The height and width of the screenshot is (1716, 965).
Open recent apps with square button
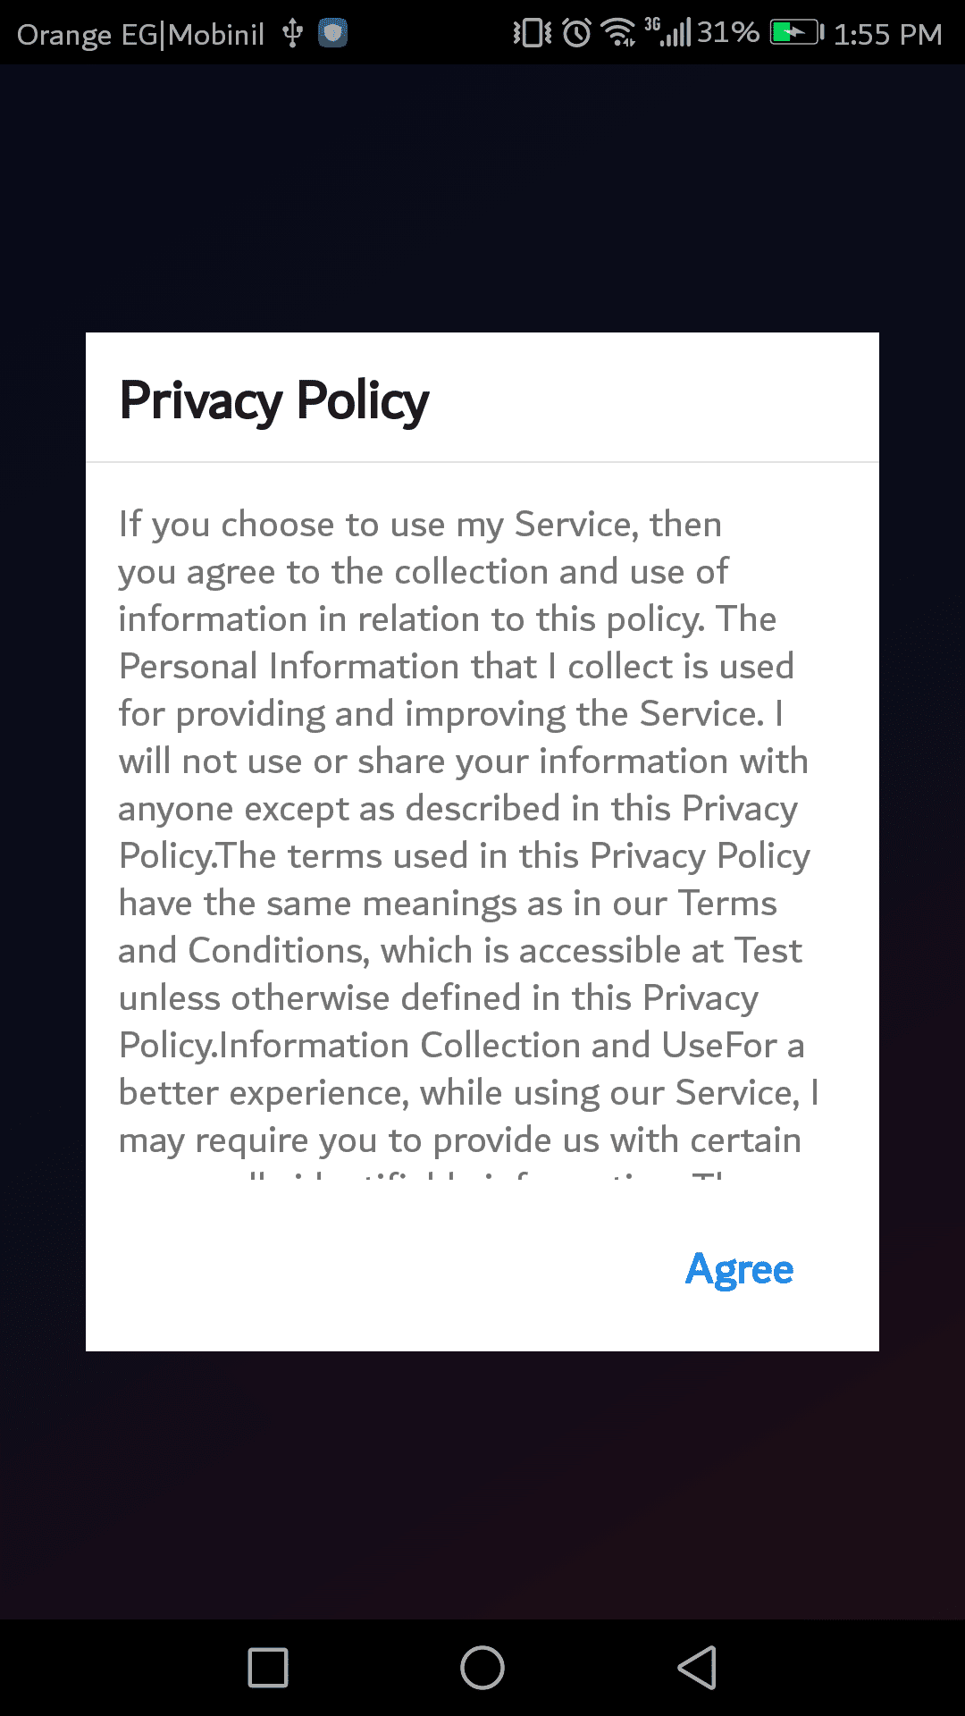(x=268, y=1668)
